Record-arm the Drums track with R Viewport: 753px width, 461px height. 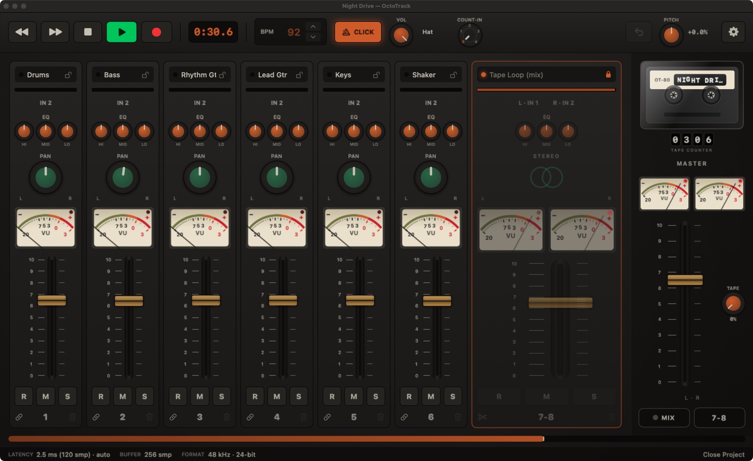click(24, 396)
